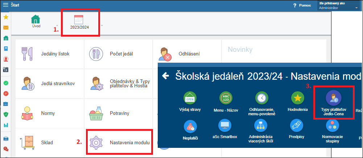The width and height of the screenshot is (363, 158).
Task: Open the Normy tile
Action: tap(50, 113)
